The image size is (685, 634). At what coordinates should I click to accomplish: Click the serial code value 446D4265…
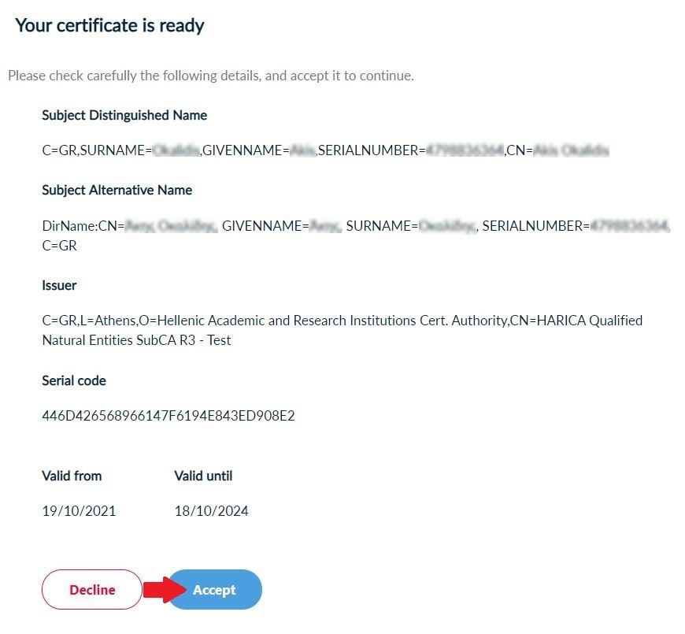click(x=168, y=415)
